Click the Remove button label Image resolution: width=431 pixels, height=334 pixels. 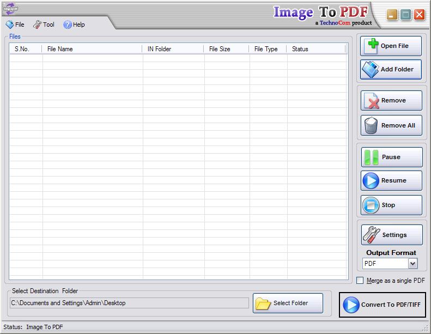point(393,100)
